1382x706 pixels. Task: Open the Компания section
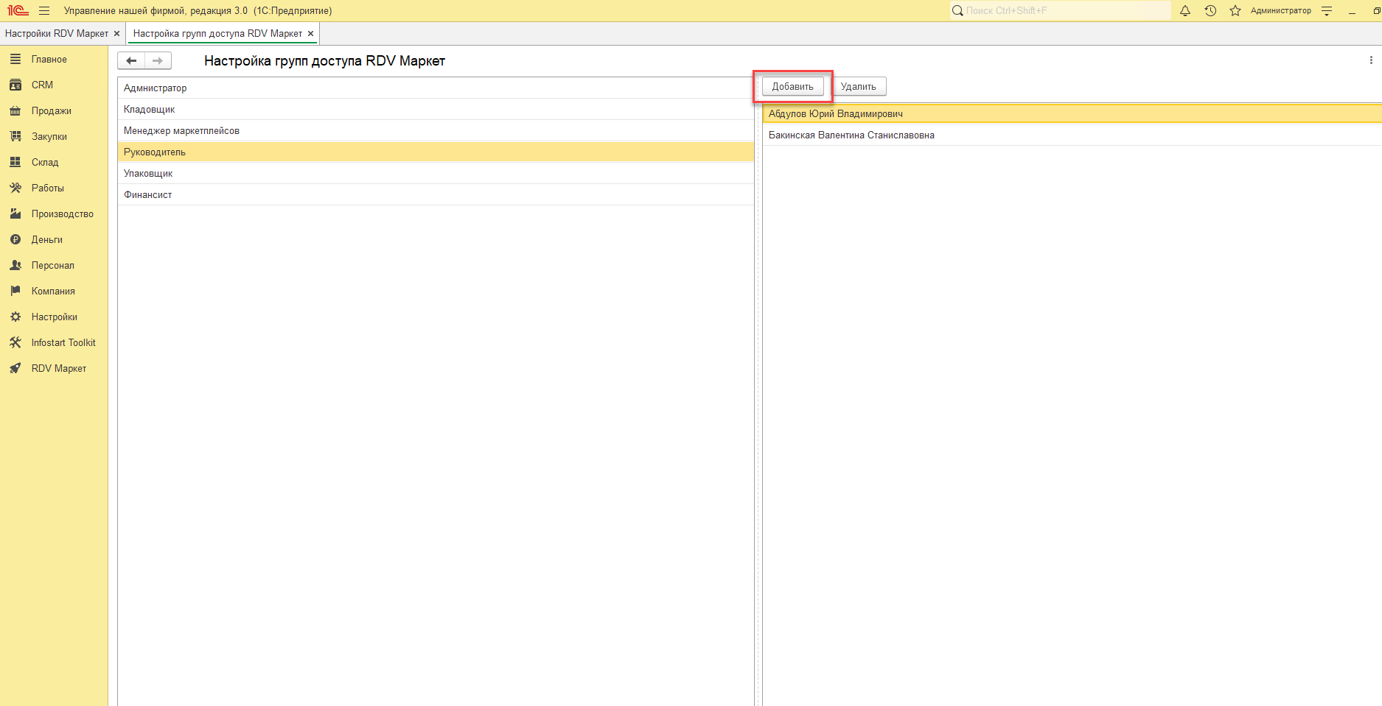point(53,291)
